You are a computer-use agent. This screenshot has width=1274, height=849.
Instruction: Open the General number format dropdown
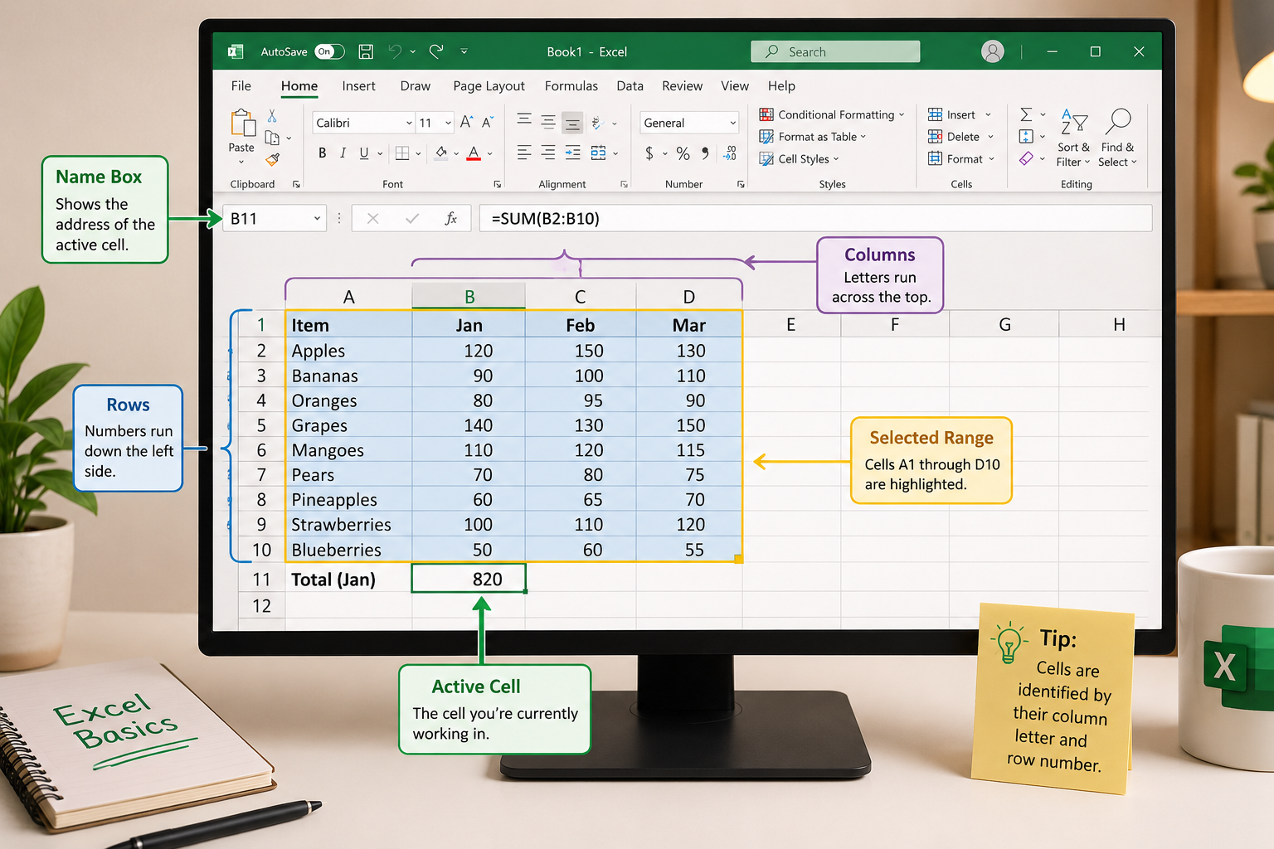689,123
